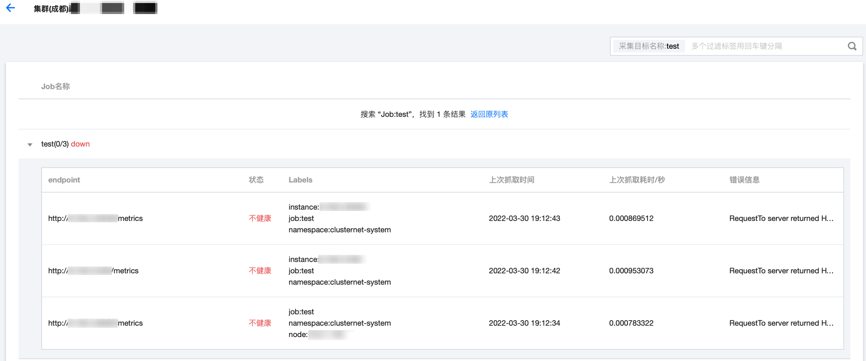Click the Labels column header
The height and width of the screenshot is (361, 866).
tap(300, 180)
